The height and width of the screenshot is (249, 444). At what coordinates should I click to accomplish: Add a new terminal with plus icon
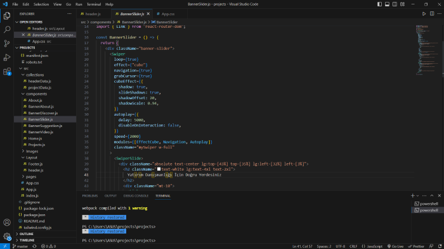coord(412,196)
